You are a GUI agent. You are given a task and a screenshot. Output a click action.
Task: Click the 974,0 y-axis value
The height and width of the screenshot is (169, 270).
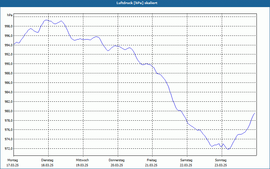coord(9,139)
